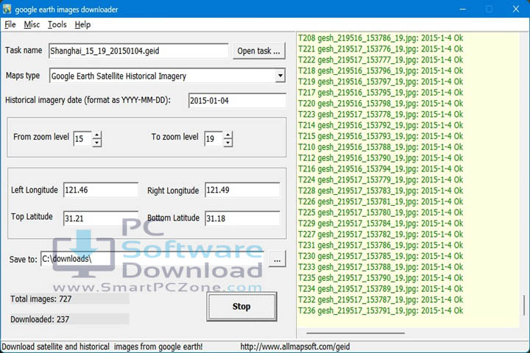Select log line T217 gesh_219516_153795_19.jpg
The width and height of the screenshot is (530, 353).
pyautogui.click(x=381, y=92)
